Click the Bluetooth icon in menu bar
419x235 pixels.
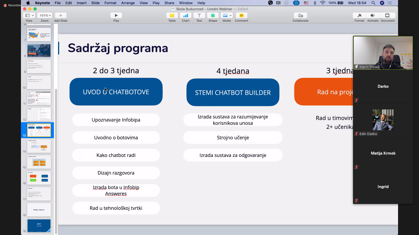pyautogui.click(x=315, y=3)
